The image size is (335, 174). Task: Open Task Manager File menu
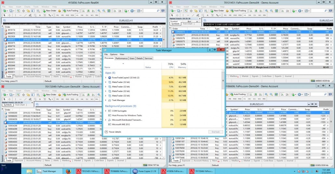point(106,55)
